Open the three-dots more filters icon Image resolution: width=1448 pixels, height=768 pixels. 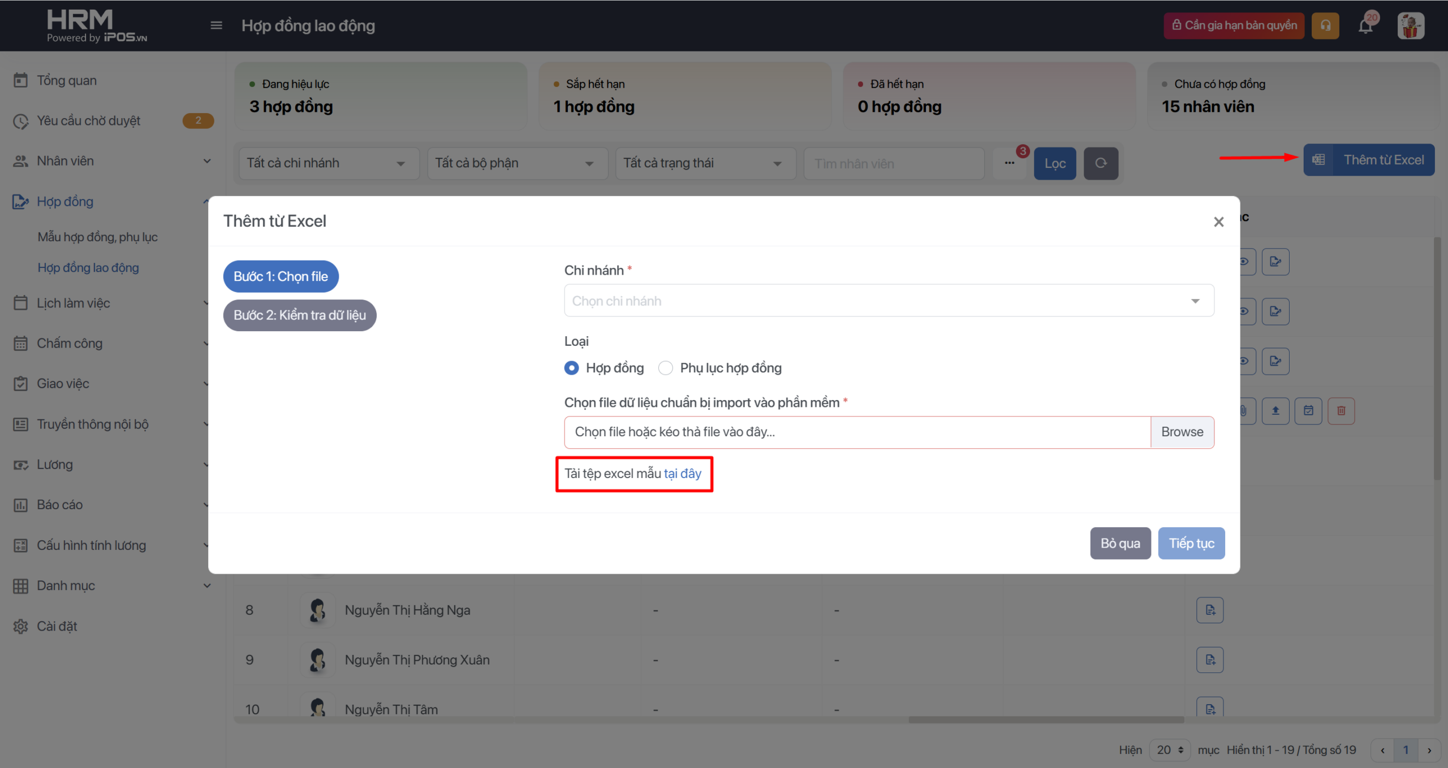pos(1010,163)
